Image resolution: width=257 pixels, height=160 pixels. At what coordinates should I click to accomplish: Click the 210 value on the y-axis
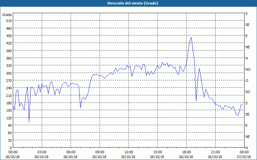(x=9, y=95)
